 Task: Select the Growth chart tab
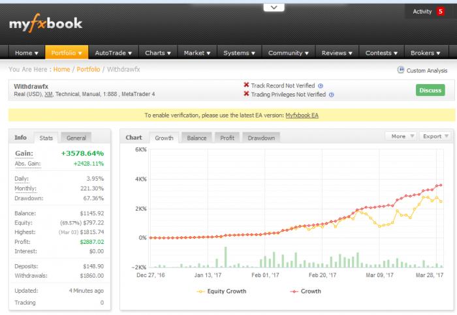(164, 138)
